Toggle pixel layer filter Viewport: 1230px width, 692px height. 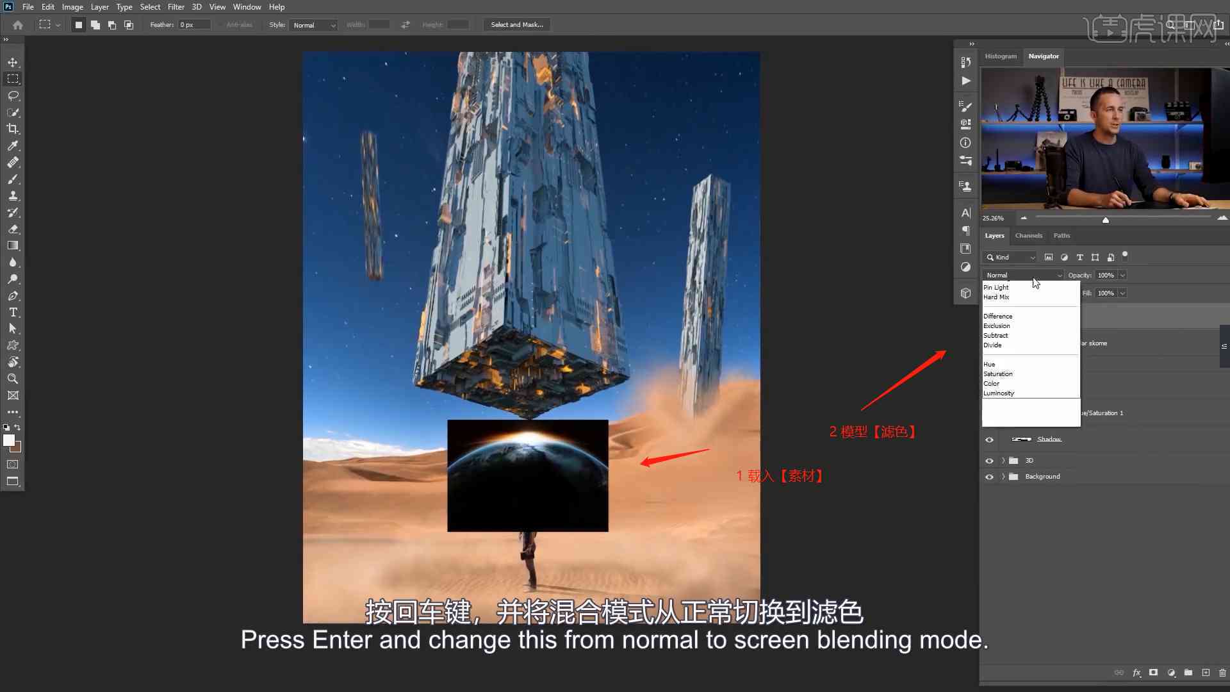click(1049, 257)
